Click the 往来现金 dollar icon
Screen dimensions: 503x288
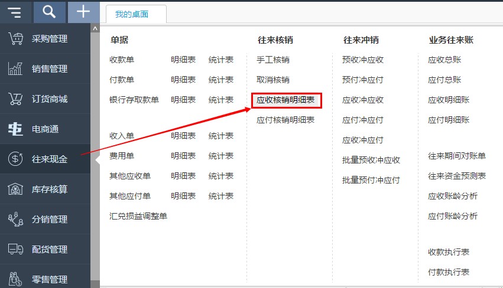point(15,159)
